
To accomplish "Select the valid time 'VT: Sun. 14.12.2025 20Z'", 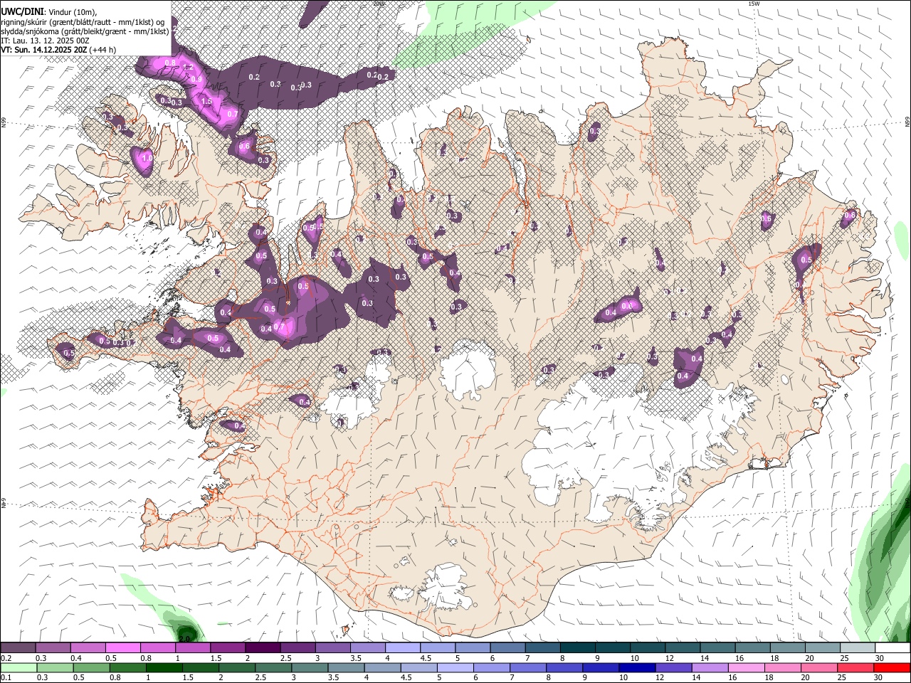I will [43, 50].
